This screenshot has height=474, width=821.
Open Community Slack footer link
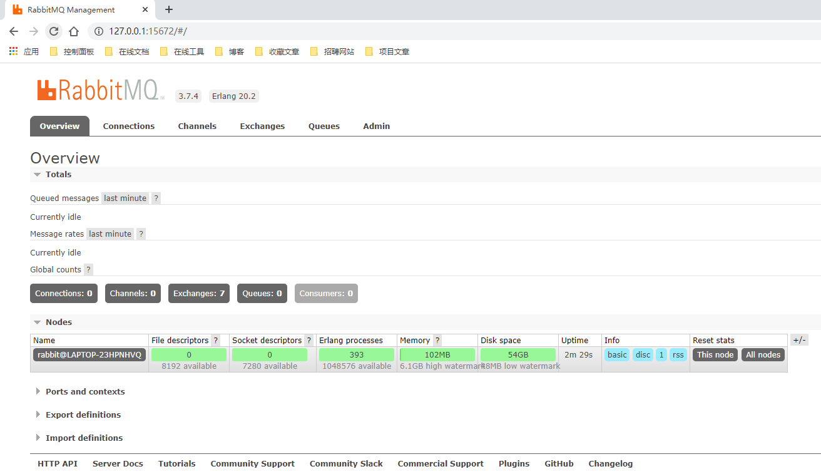(x=346, y=463)
